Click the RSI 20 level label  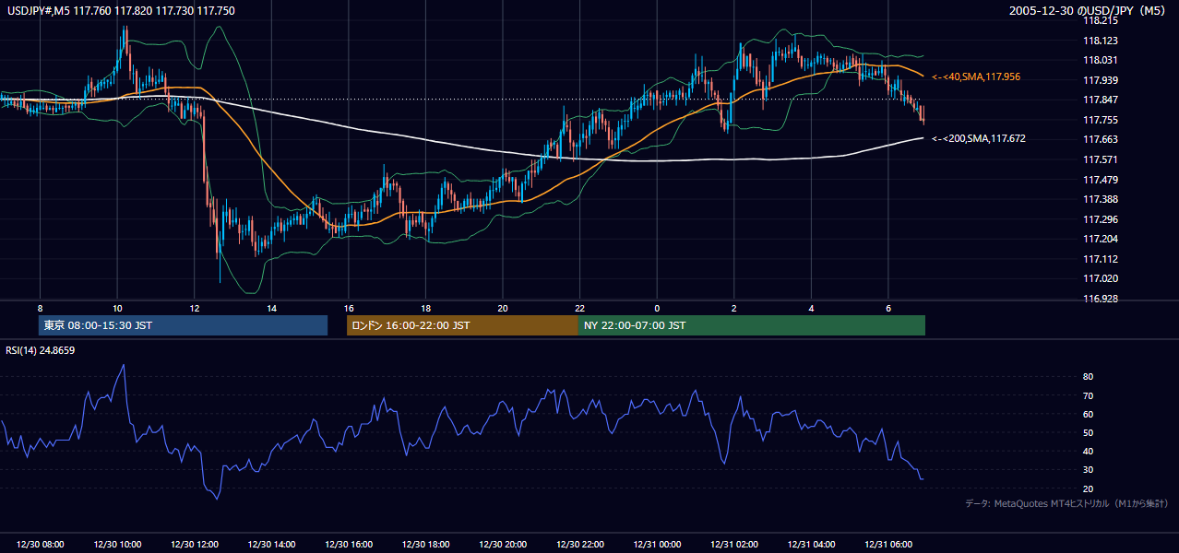pyautogui.click(x=1088, y=488)
